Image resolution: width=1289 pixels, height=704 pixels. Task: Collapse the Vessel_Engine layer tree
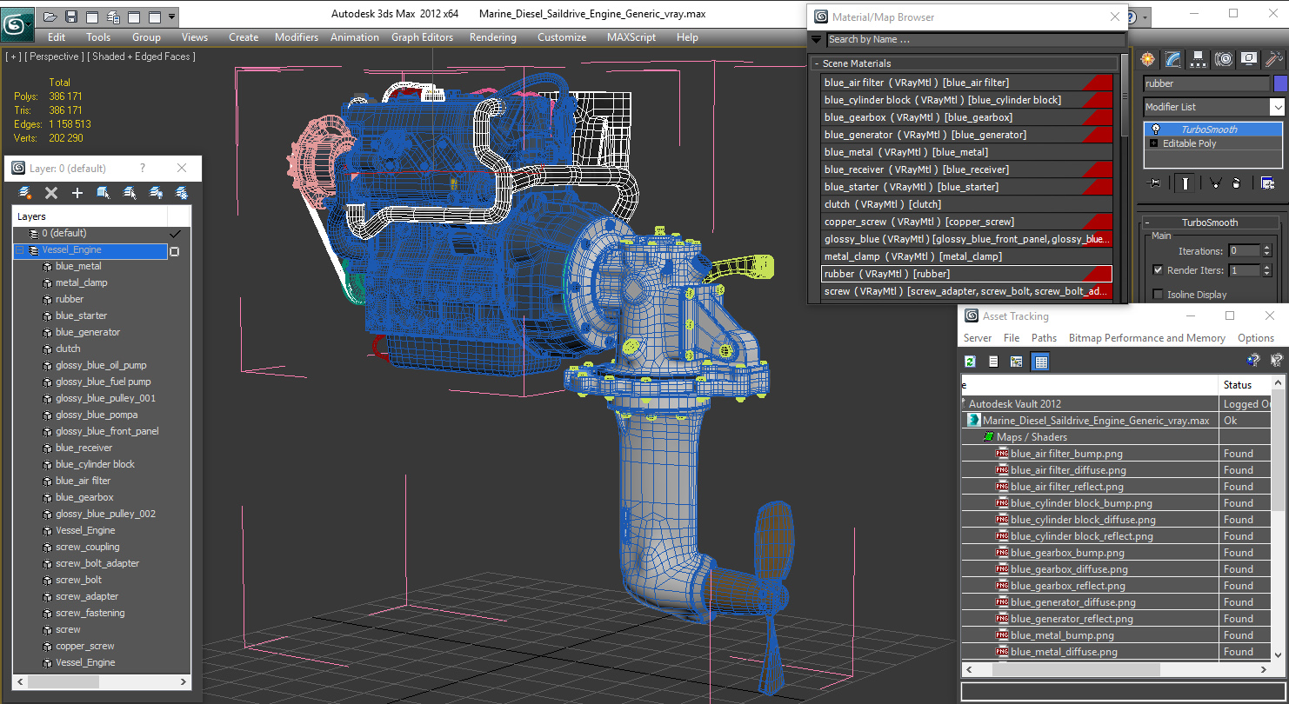point(20,250)
